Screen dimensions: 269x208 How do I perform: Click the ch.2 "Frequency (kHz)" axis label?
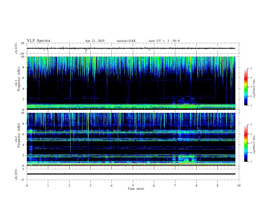[19, 135]
